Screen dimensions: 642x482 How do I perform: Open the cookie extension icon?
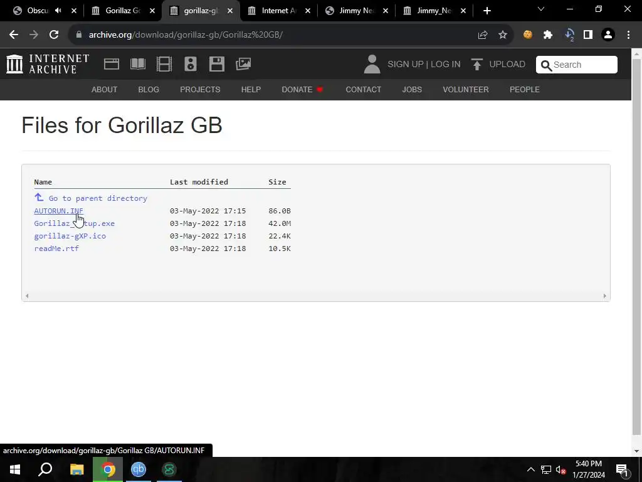pyautogui.click(x=528, y=35)
